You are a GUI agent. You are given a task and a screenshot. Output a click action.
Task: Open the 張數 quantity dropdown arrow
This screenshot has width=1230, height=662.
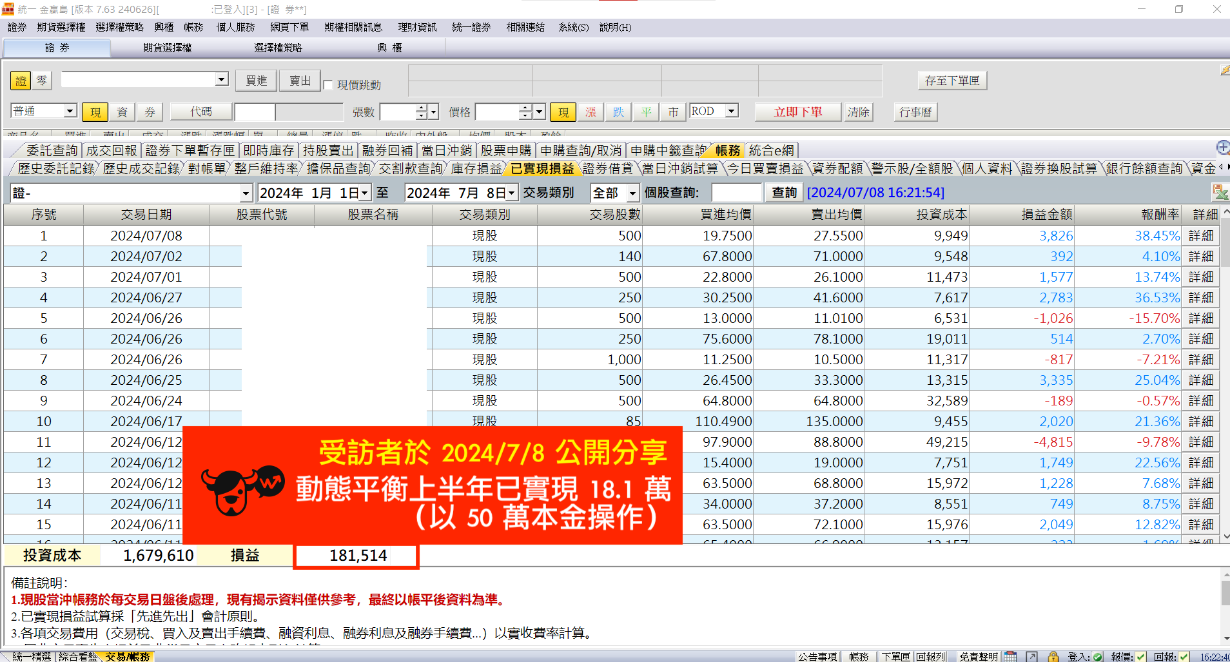coord(434,112)
